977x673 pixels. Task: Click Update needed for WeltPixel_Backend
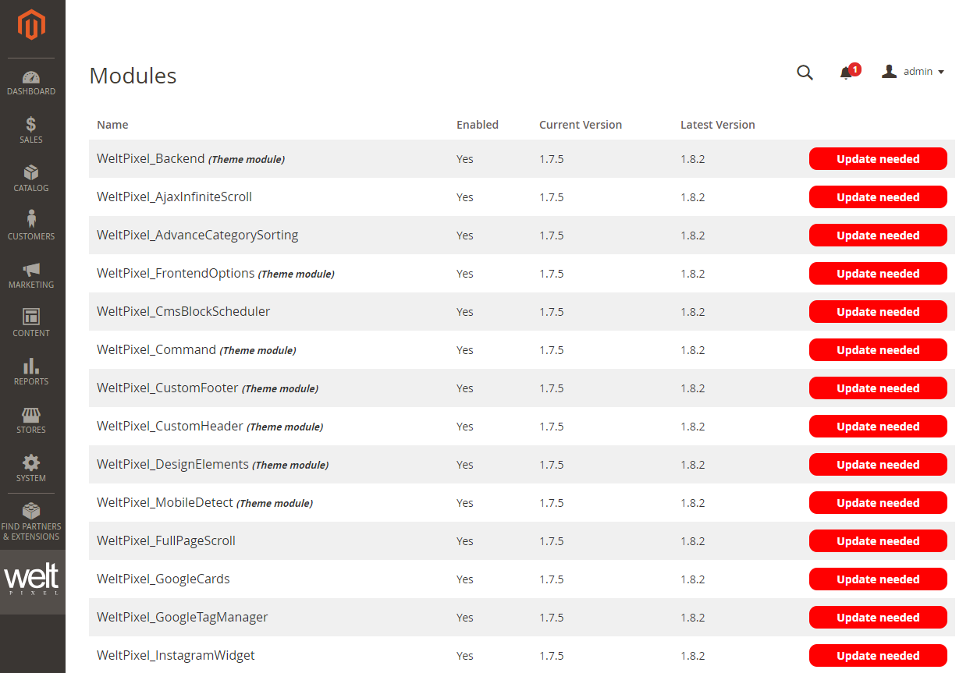pyautogui.click(x=878, y=159)
